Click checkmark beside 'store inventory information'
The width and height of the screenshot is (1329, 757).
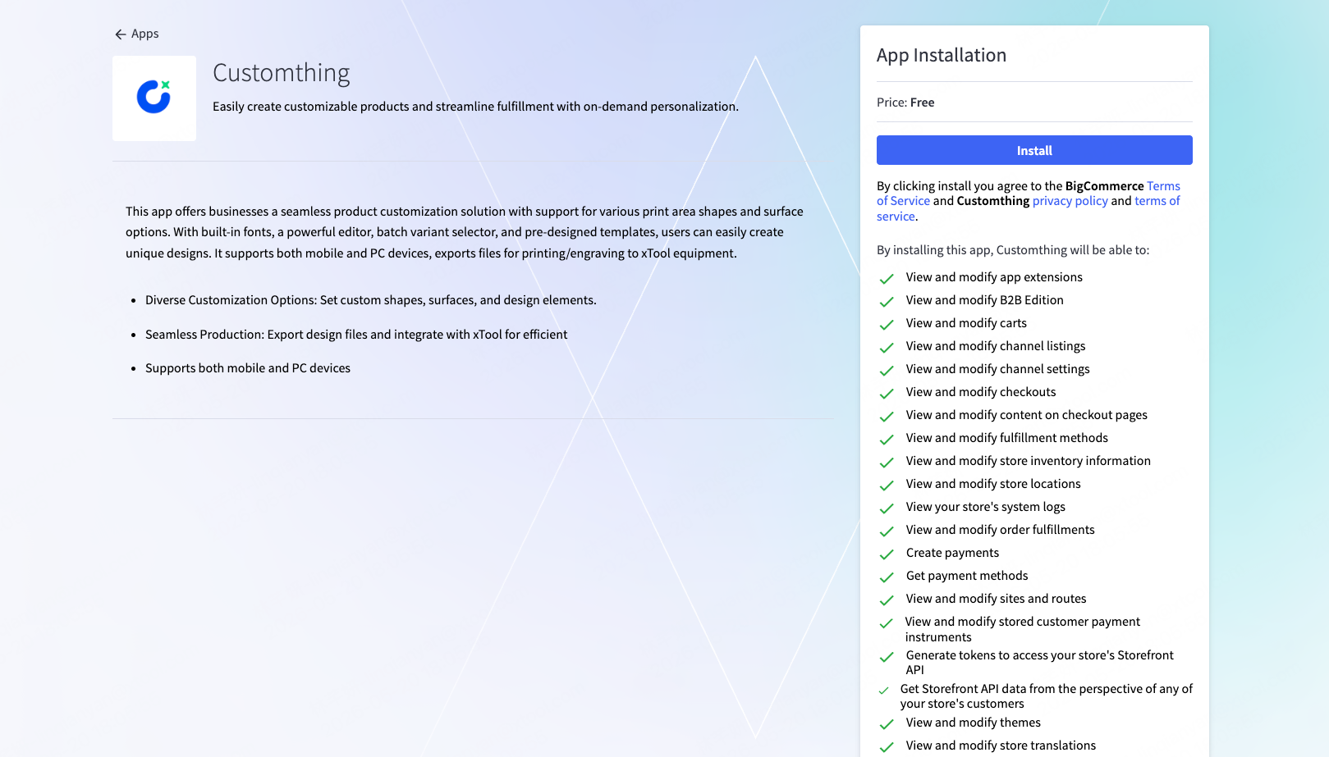pos(887,463)
